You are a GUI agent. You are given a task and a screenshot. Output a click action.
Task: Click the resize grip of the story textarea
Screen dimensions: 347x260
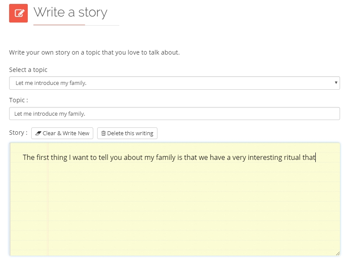pyautogui.click(x=337, y=253)
